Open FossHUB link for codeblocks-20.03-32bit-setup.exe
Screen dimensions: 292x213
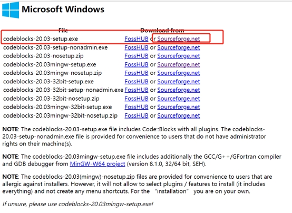137,81
